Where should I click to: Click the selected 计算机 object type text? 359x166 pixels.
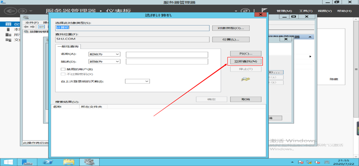63,28
